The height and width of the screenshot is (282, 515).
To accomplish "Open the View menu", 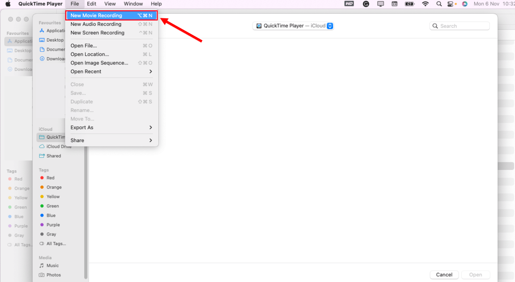I will click(x=110, y=4).
